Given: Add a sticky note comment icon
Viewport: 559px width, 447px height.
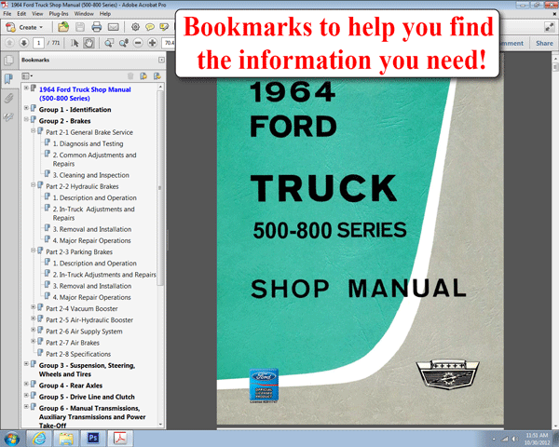Looking at the screenshot, I should tap(150, 27).
